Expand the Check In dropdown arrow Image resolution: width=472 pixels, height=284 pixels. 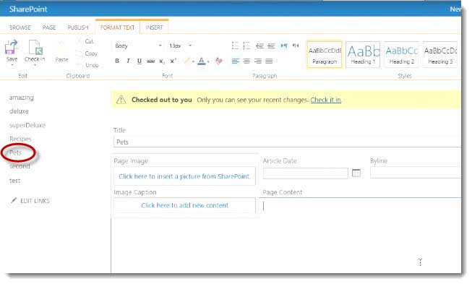click(35, 65)
